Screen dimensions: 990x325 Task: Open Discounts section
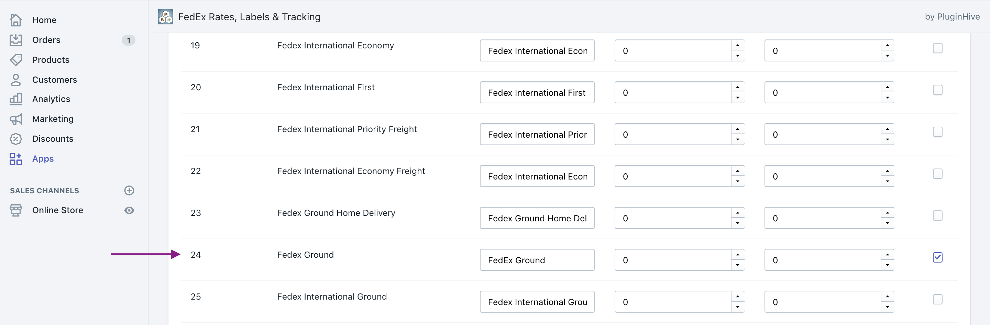[53, 139]
